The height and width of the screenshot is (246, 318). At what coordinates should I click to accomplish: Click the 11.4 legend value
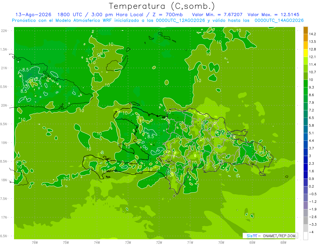[x=313, y=64]
